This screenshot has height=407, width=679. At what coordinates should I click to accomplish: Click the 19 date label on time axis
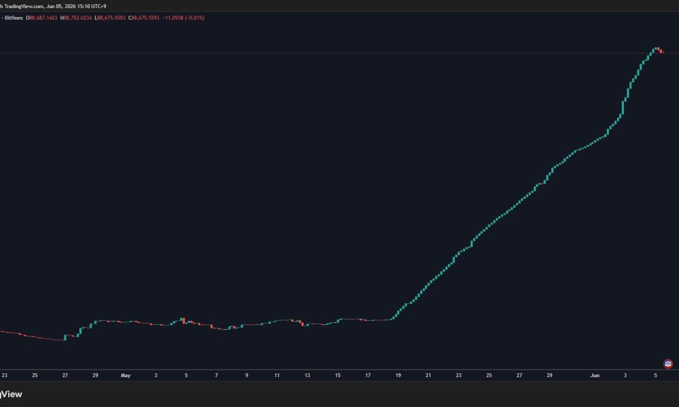[398, 375]
